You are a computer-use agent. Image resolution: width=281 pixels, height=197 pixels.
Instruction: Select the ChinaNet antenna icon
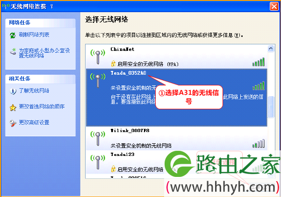coord(98,56)
